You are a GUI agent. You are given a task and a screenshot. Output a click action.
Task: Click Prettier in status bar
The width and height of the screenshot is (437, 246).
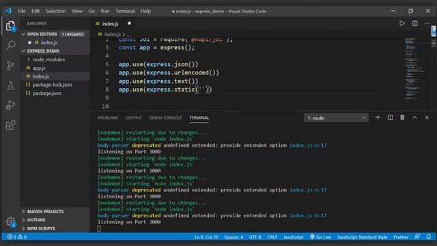coord(401,237)
